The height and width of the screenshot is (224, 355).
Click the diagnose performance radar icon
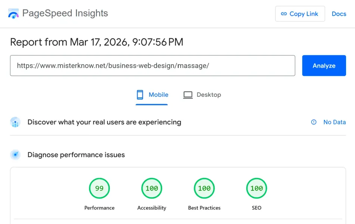(x=15, y=155)
